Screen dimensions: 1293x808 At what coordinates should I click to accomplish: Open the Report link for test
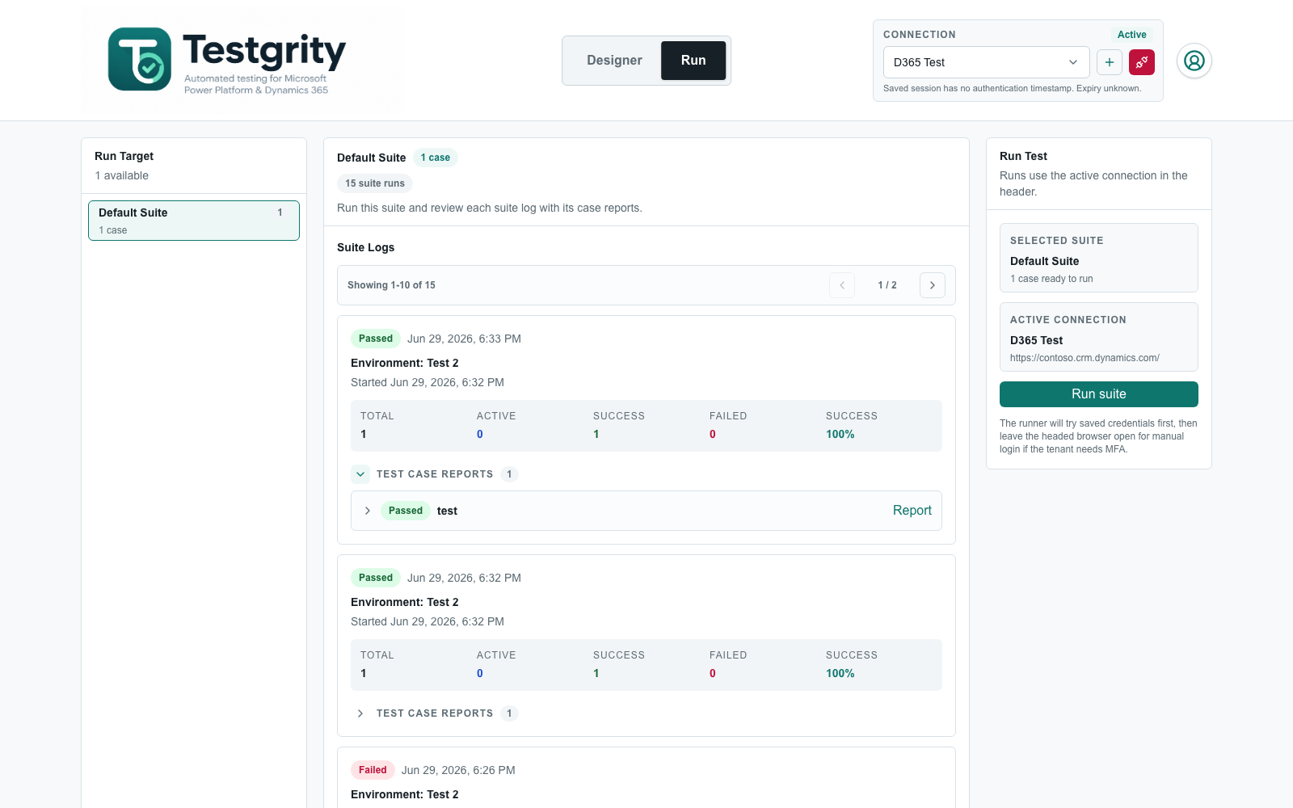912,511
